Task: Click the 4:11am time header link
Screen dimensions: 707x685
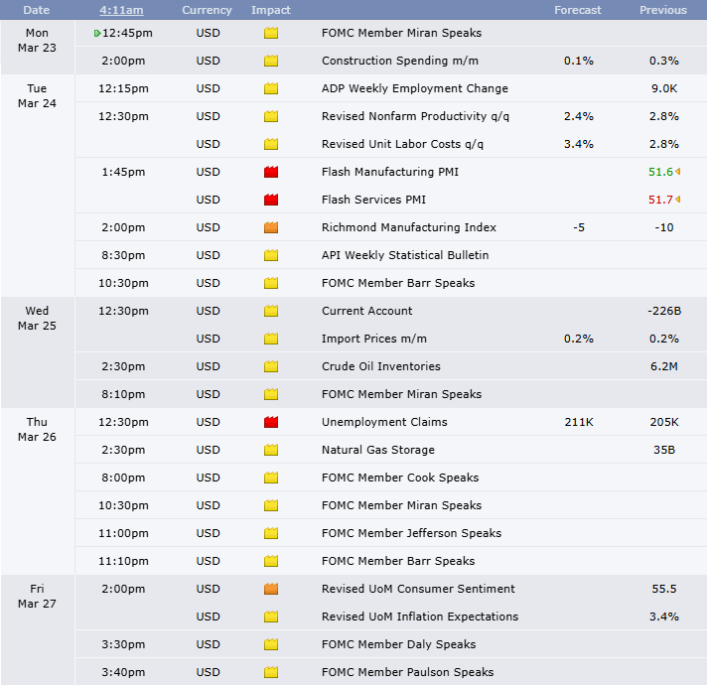Action: point(121,10)
